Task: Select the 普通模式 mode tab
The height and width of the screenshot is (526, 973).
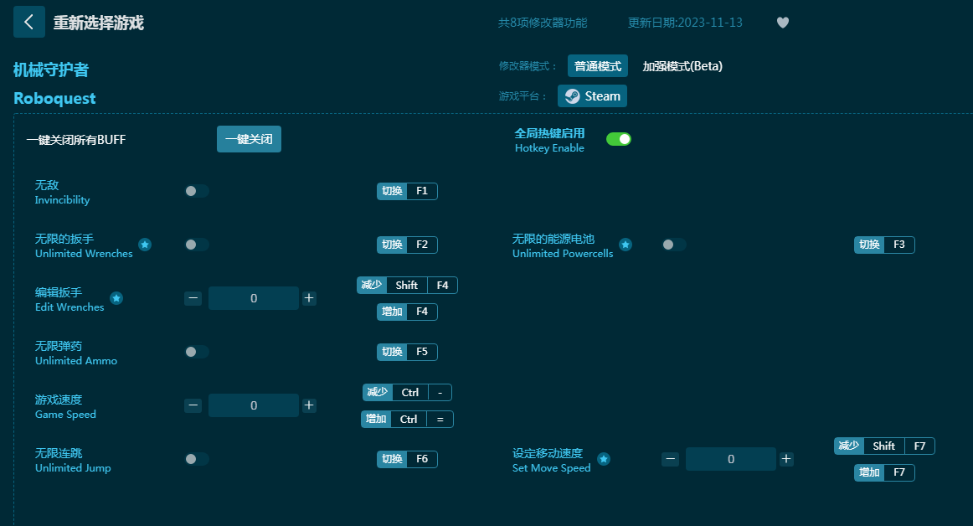Action: tap(598, 66)
